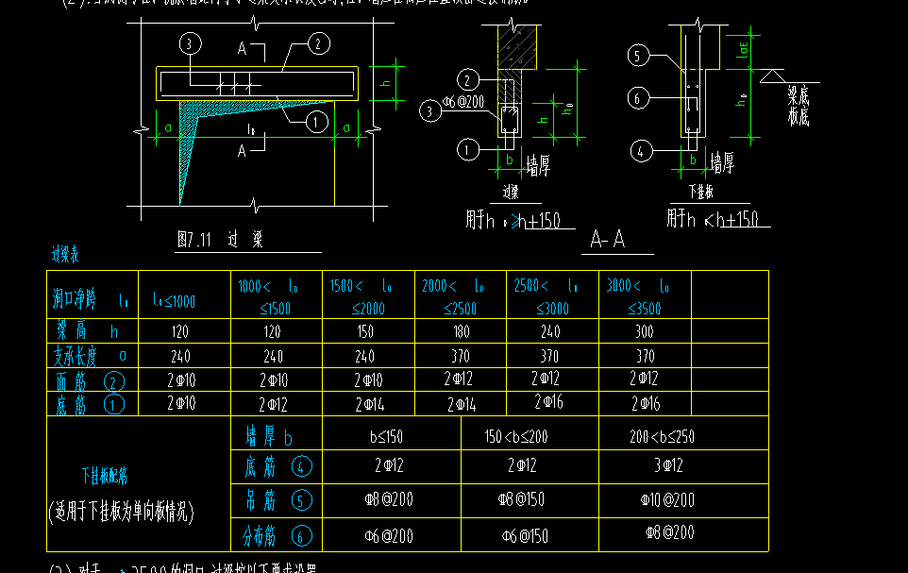
Task: Select 底筋 2Φ10 under l0≤1000
Action: point(181,403)
